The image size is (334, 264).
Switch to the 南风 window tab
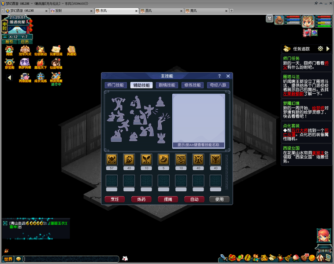pyautogui.click(x=206, y=11)
